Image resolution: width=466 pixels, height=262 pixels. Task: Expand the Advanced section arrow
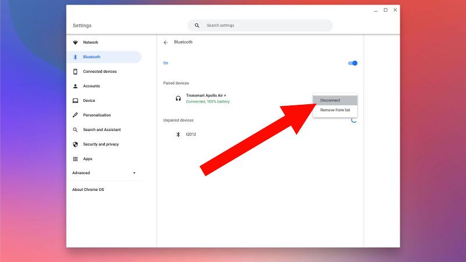click(135, 173)
